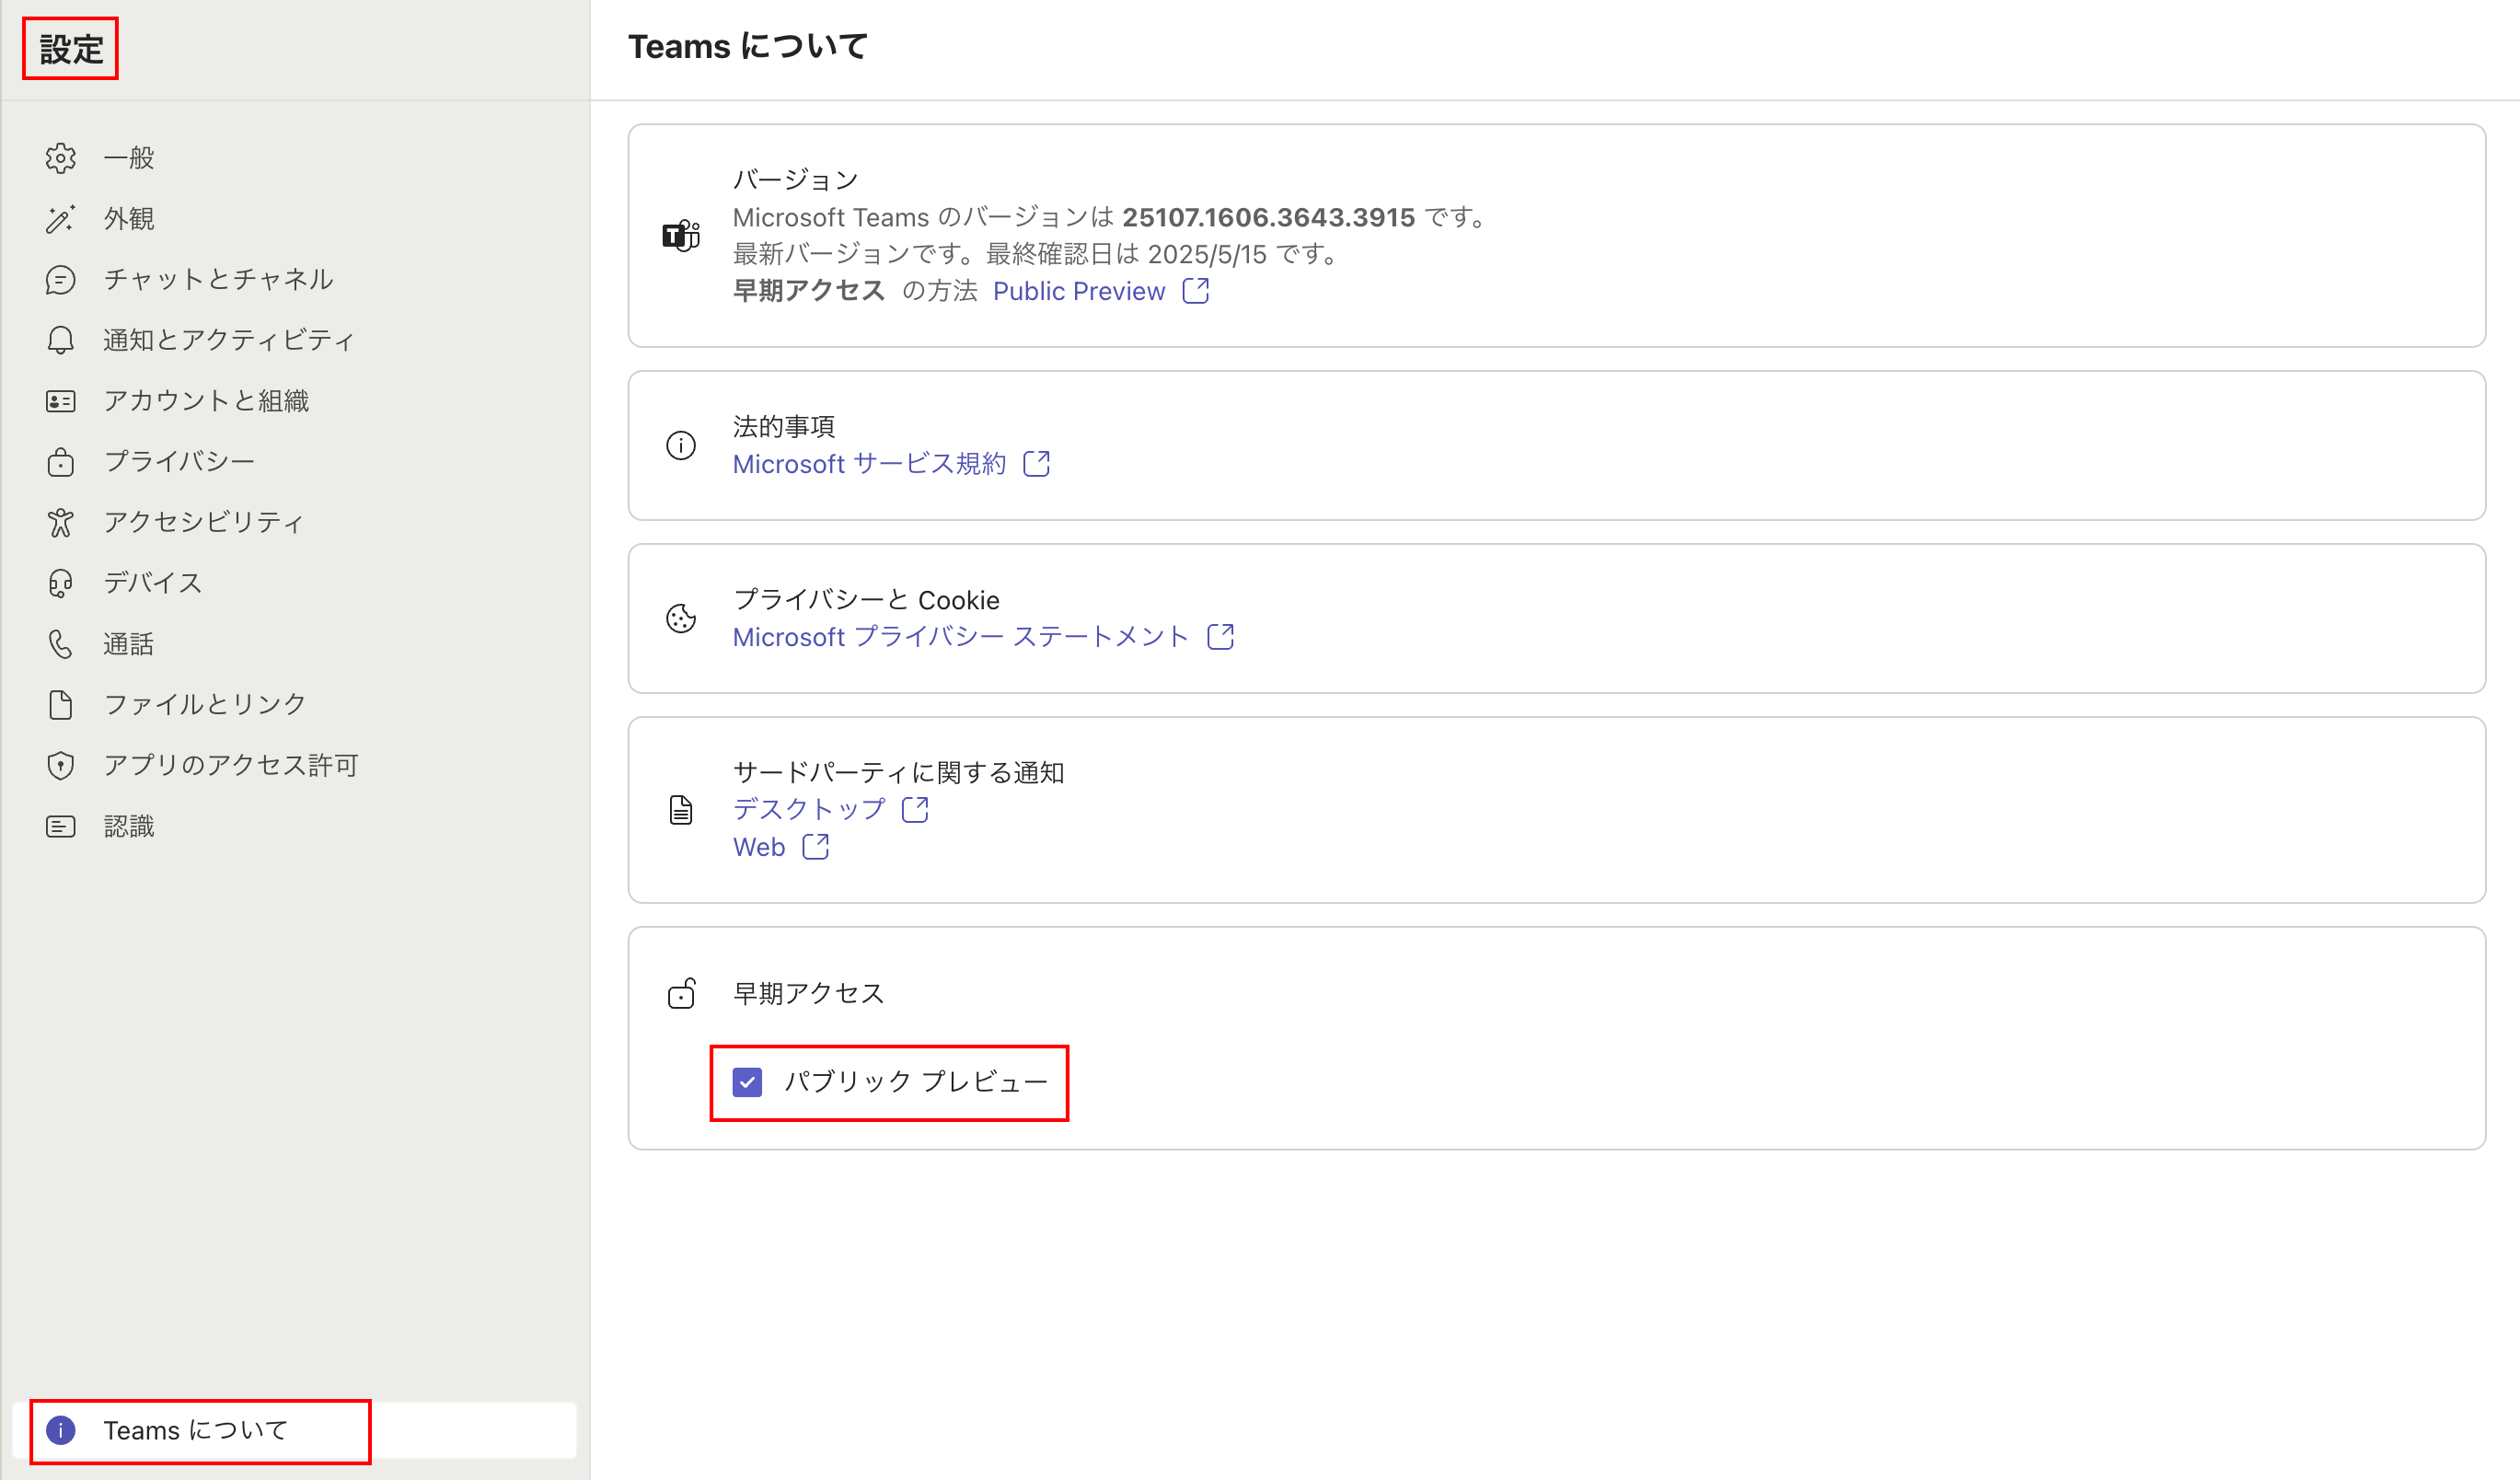Open the 一般 settings section
Viewport: 2520px width, 1480px height.
click(295, 158)
